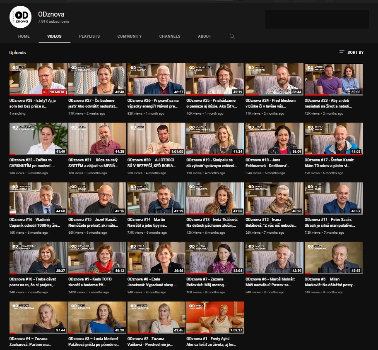Open ODznova #10 video thumbnail
Image resolution: width=378 pixels, height=350 pixels.
point(39,258)
